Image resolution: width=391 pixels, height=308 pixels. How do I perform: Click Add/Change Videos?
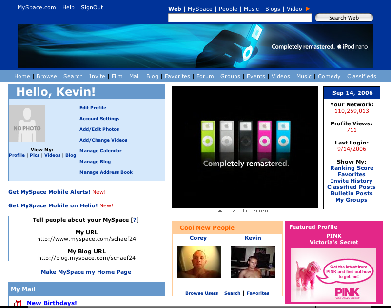103,140
